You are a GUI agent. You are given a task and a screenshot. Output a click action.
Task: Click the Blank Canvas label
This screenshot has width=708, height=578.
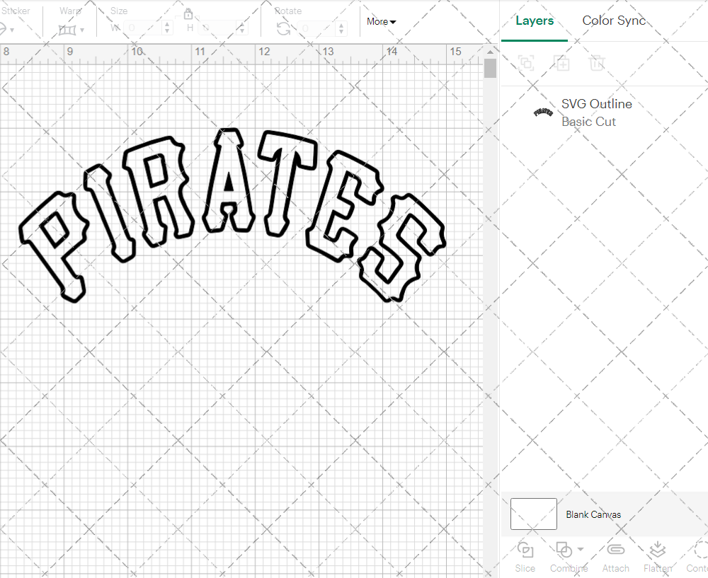tap(593, 514)
